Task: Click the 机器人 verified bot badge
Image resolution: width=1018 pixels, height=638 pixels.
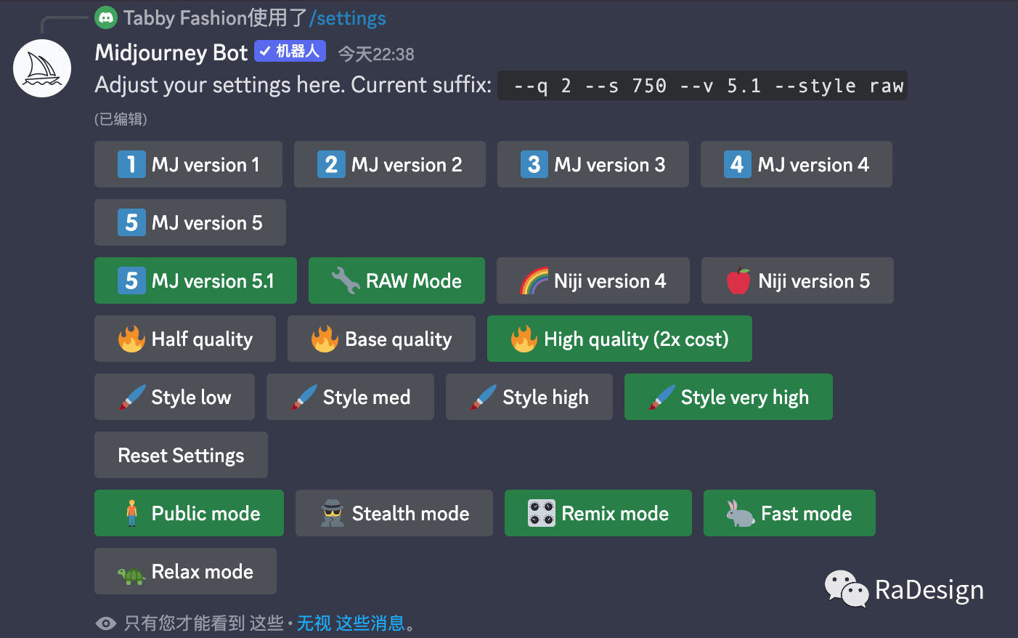Action: tap(290, 51)
